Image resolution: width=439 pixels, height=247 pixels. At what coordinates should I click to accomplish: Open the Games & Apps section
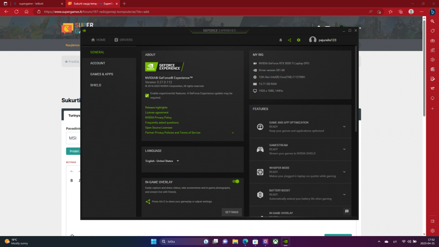click(x=102, y=74)
